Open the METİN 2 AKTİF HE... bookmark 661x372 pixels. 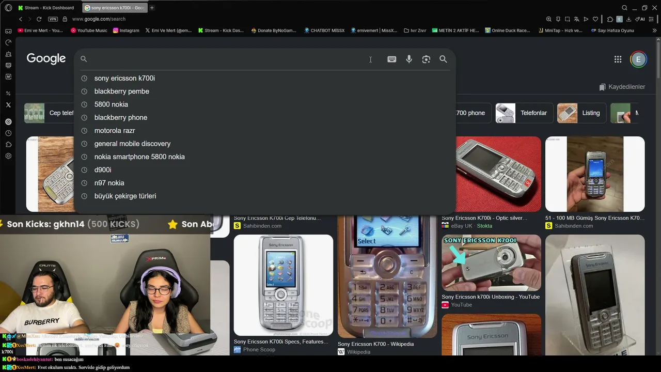click(455, 30)
